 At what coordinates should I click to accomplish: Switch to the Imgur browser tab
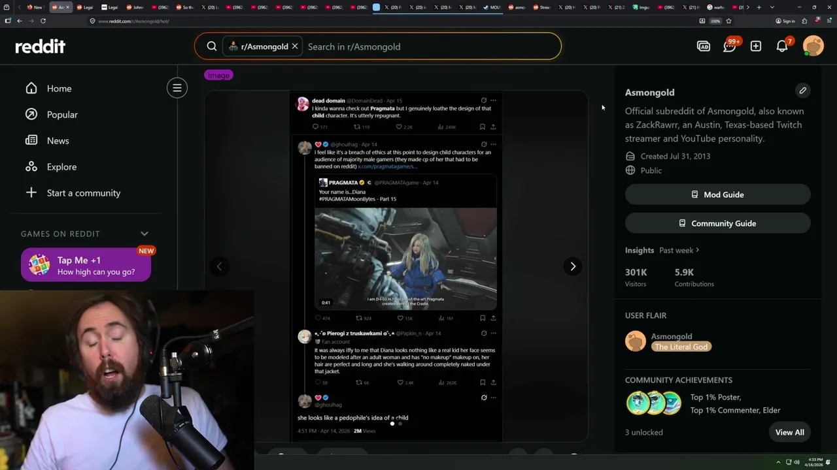point(641,7)
